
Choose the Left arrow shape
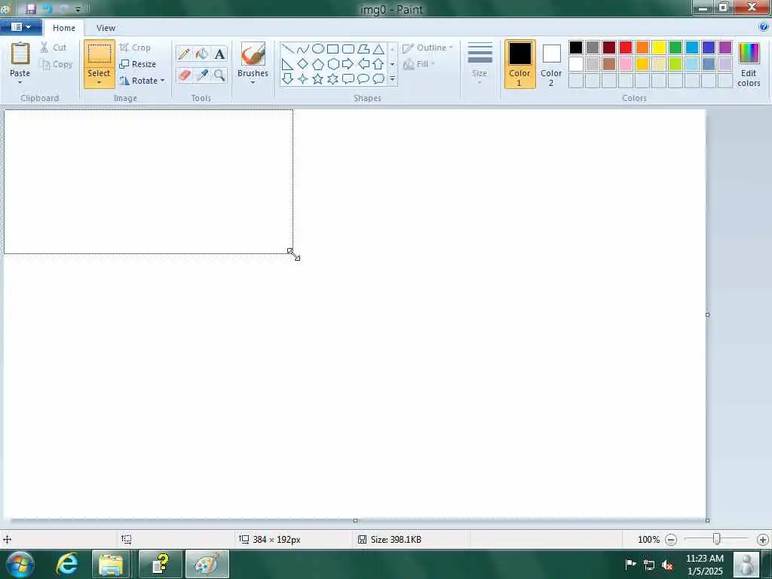363,64
